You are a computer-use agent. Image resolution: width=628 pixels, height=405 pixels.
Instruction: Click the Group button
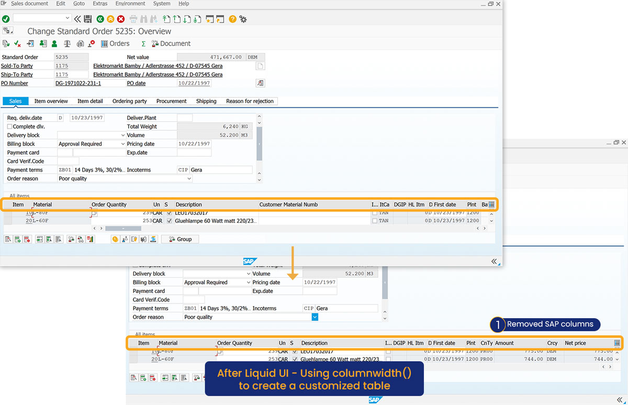tap(180, 239)
